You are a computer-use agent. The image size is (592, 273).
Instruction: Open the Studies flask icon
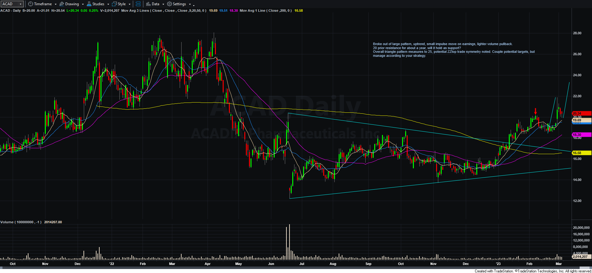[x=89, y=4]
